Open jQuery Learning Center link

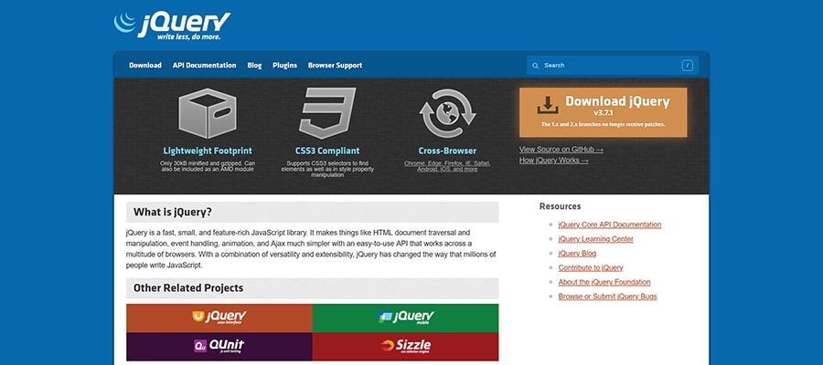595,239
